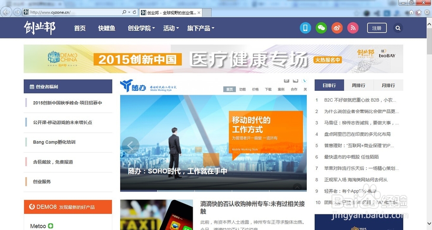432x230 pixels.
Task: Open ranking 4: 盘点阿里巴巴在印度的多元化布局
Action: click(357, 134)
